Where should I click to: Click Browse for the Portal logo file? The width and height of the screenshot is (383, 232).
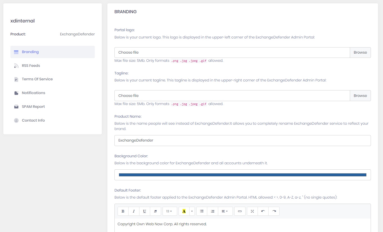360,53
